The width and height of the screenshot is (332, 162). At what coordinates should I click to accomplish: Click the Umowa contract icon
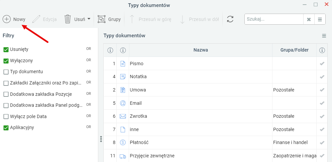point(123,90)
